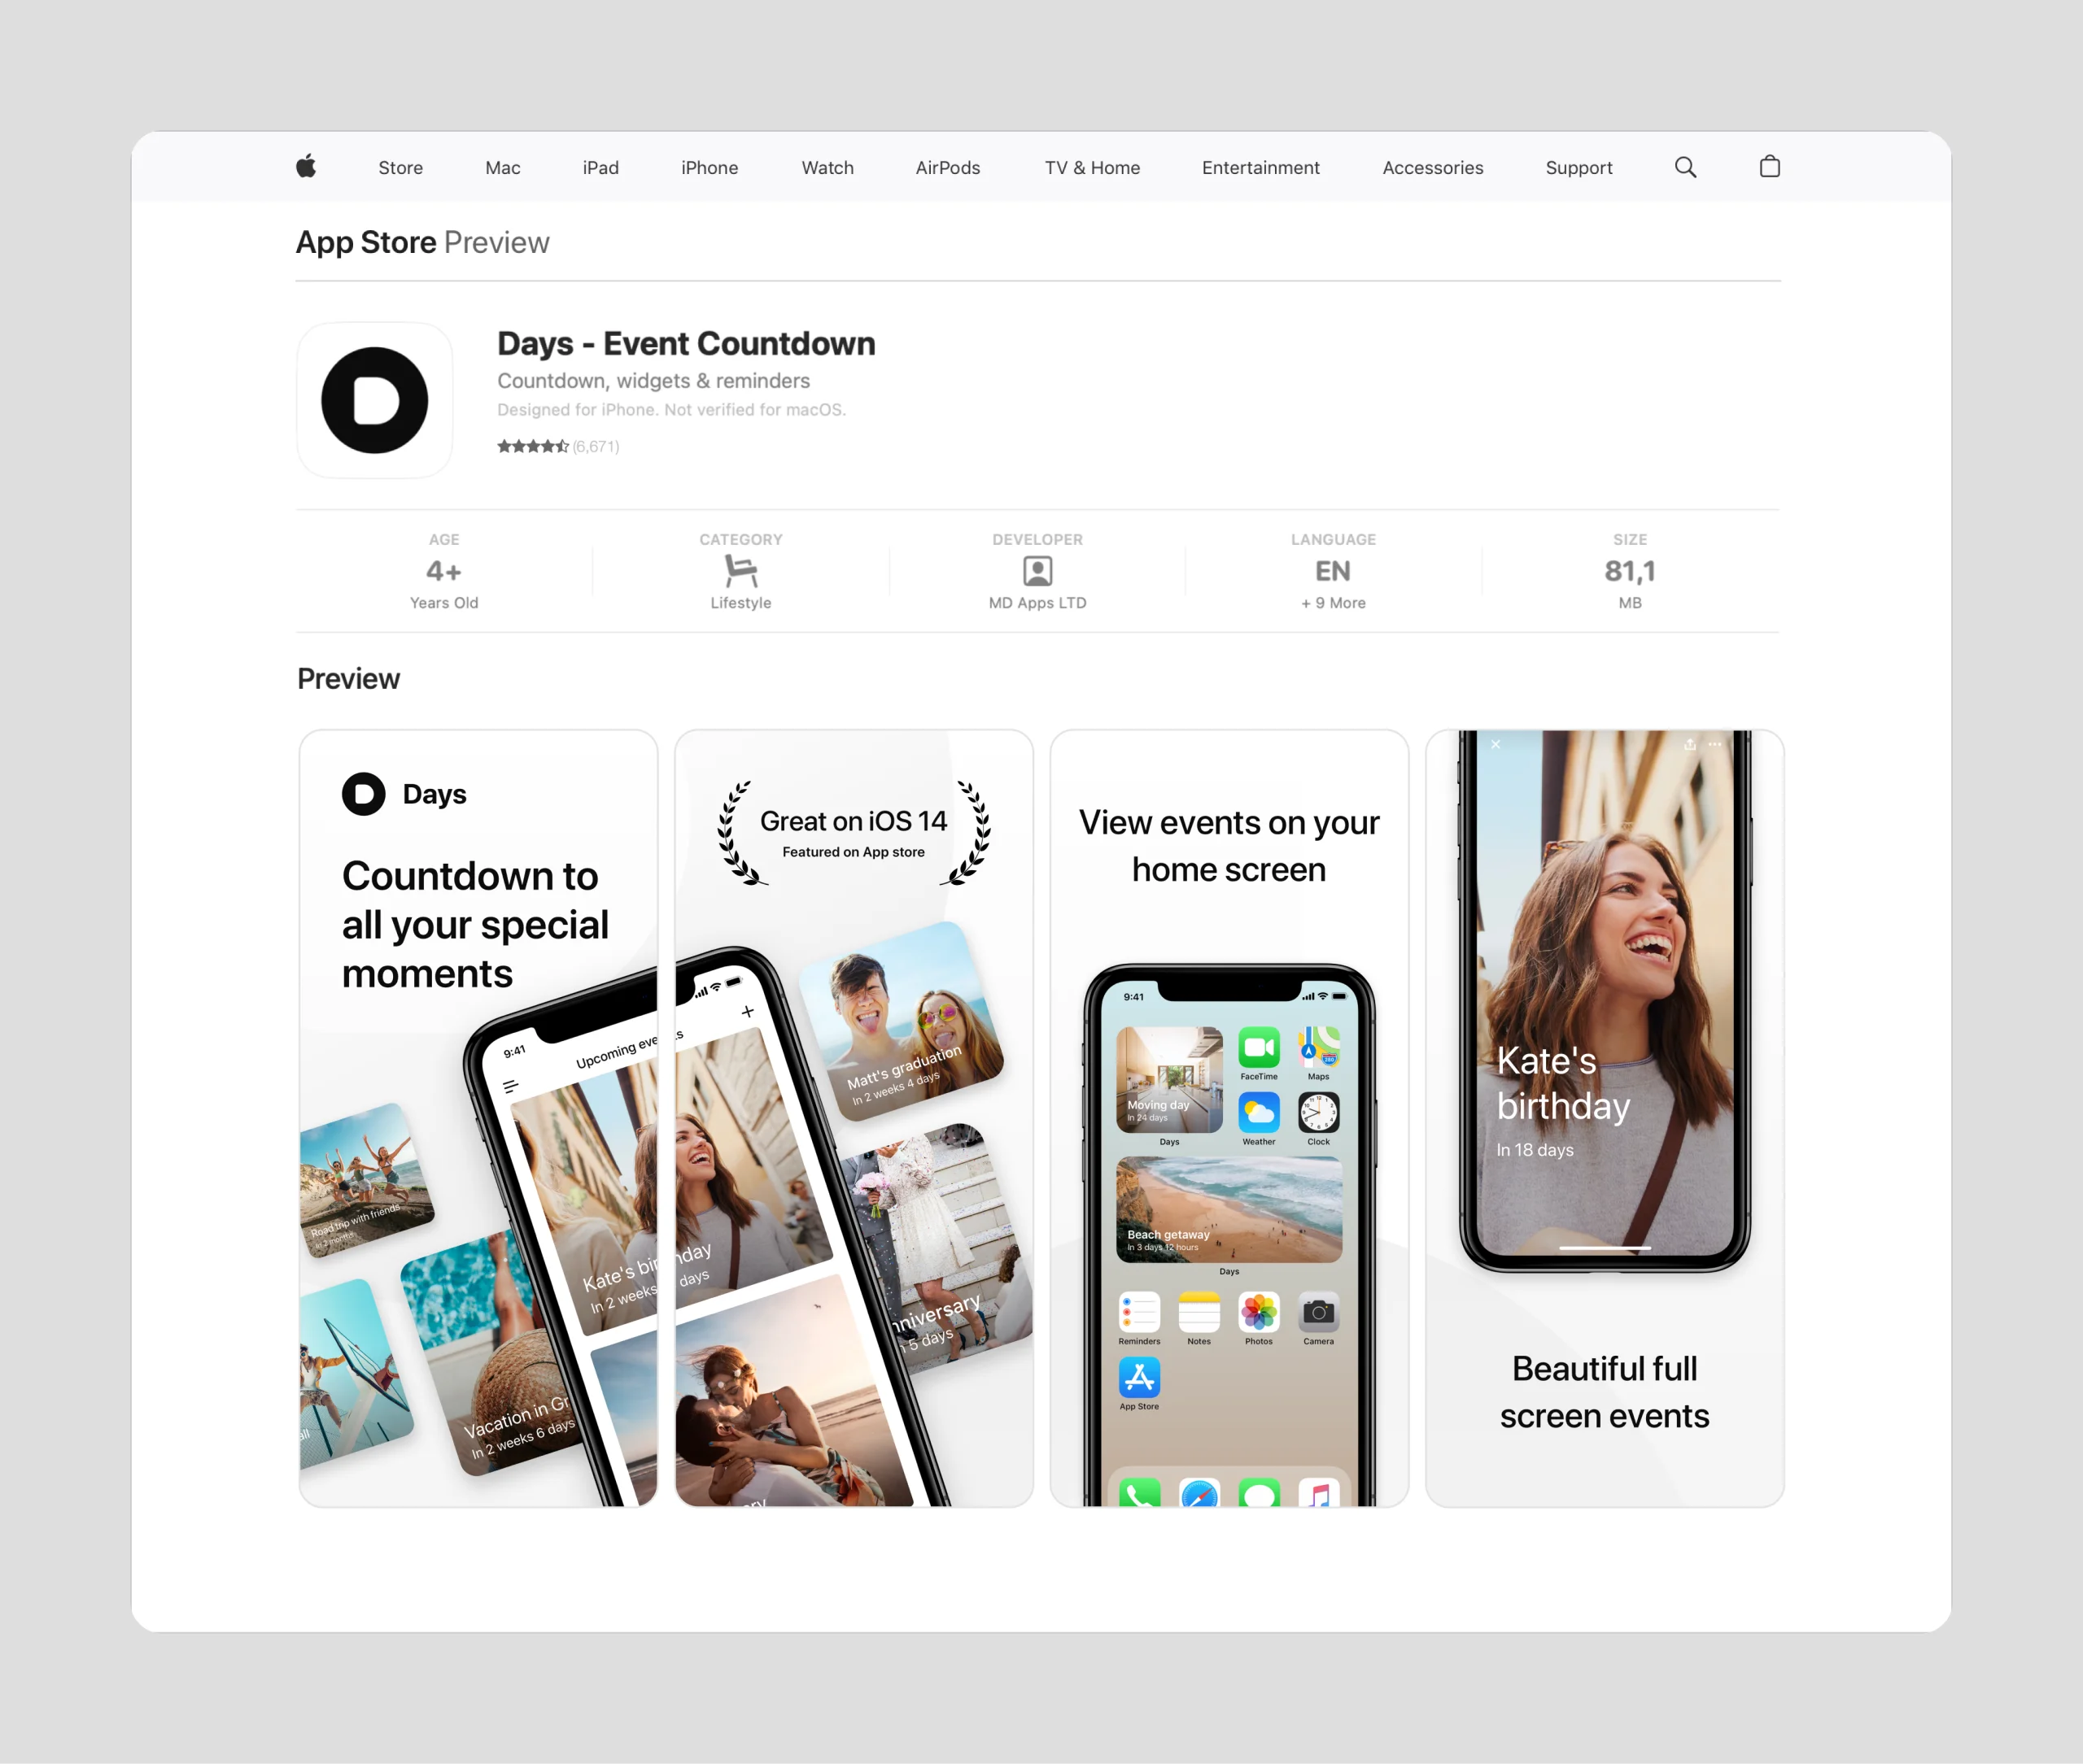Click the + 9 More languages link
Image resolution: width=2083 pixels, height=1764 pixels.
1333,603
